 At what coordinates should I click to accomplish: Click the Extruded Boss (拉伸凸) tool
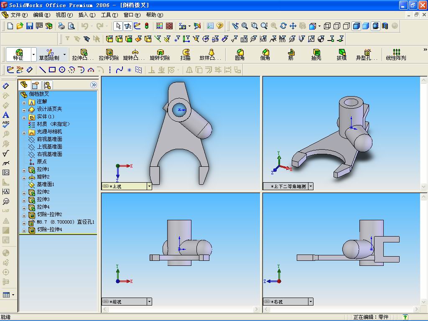pos(83,55)
